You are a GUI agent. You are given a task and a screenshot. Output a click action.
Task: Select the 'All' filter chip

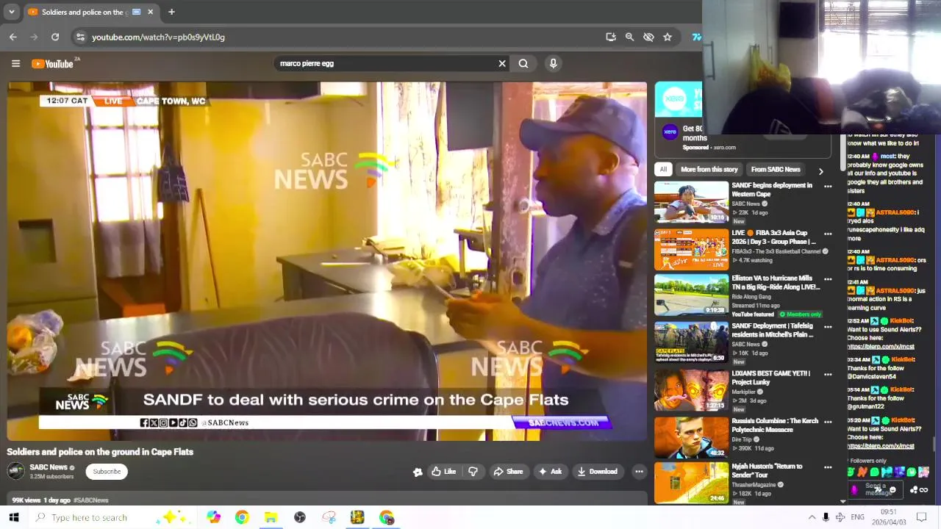pyautogui.click(x=663, y=170)
